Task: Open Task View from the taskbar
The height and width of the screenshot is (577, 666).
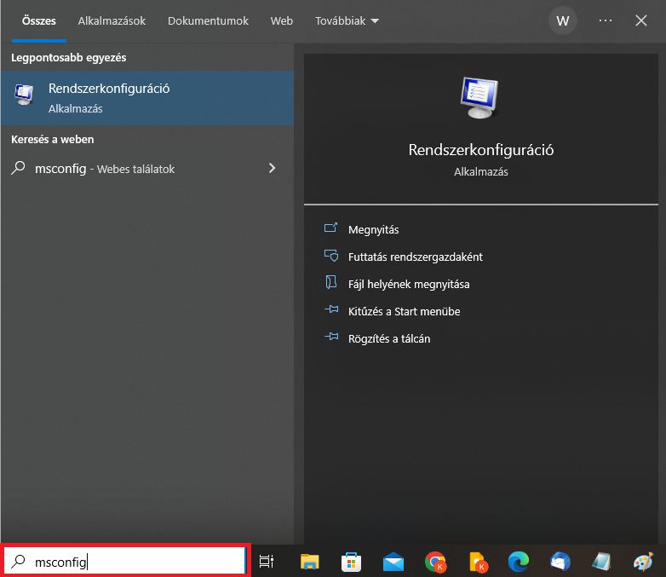Action: click(267, 562)
